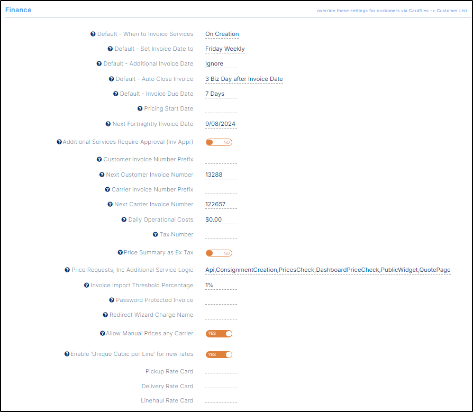Click the empty Pickup Rate Card field
473x412 pixels.
tap(221, 372)
